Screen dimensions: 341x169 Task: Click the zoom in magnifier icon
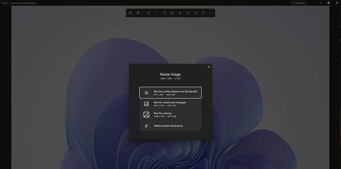click(149, 13)
